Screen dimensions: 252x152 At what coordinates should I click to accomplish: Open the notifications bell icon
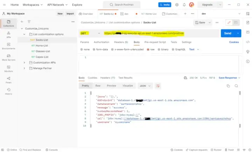[184, 5]
